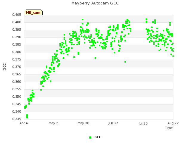The image size is (191, 143).
Task: Click the 0.390 y-axis value
Action: (17, 37)
